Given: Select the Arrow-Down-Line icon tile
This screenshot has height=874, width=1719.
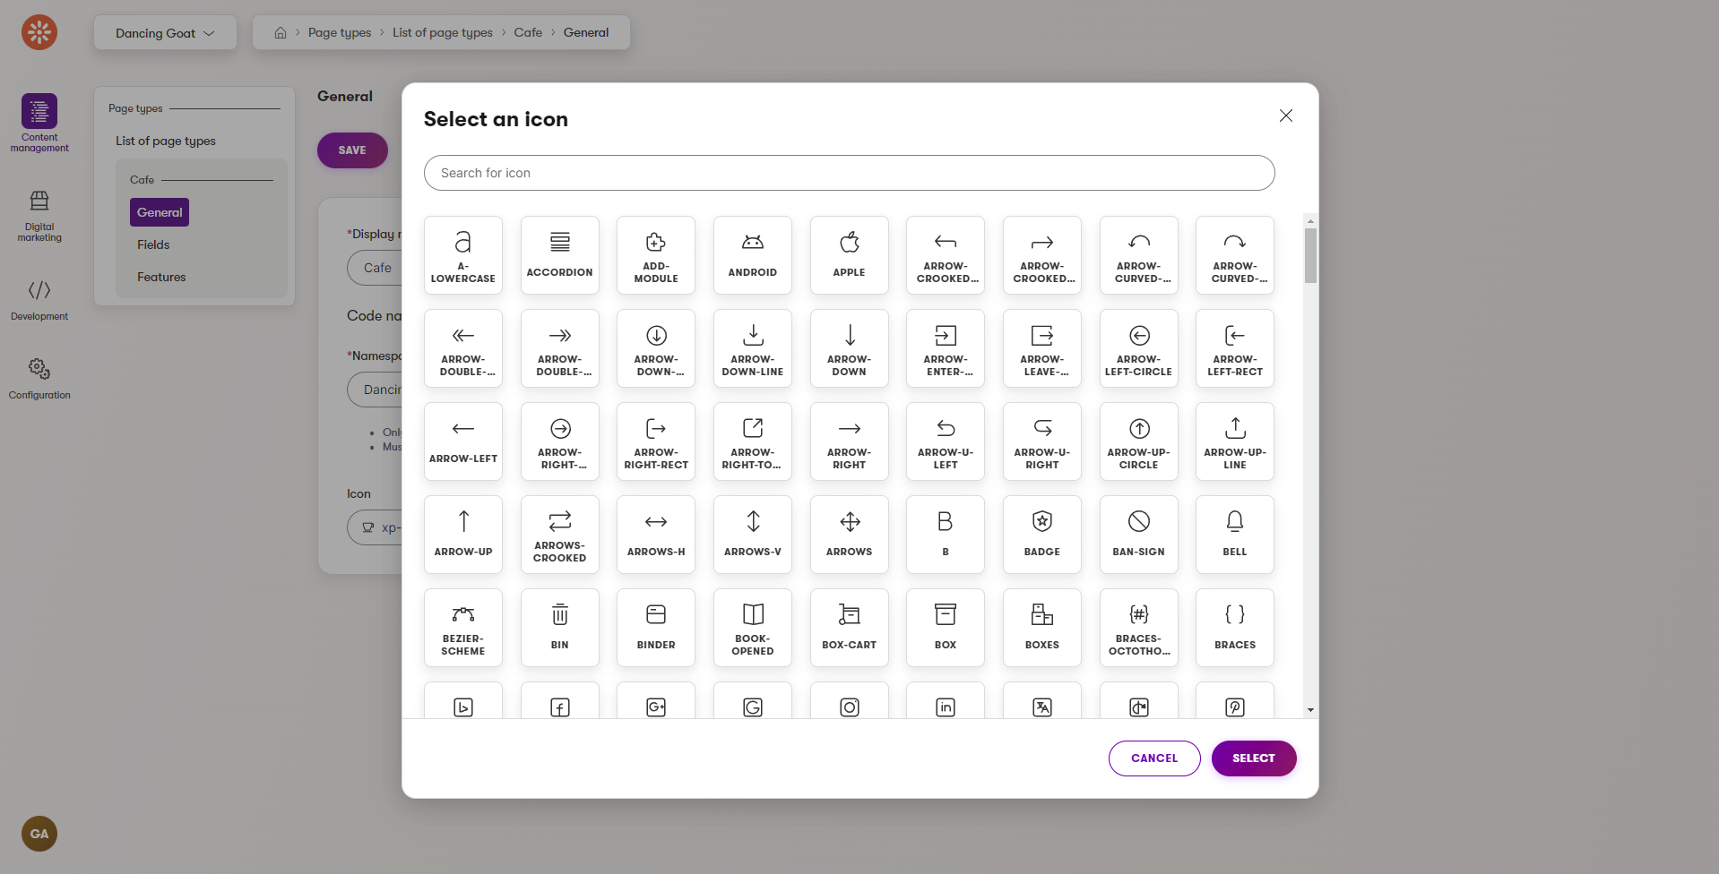Looking at the screenshot, I should 752,348.
